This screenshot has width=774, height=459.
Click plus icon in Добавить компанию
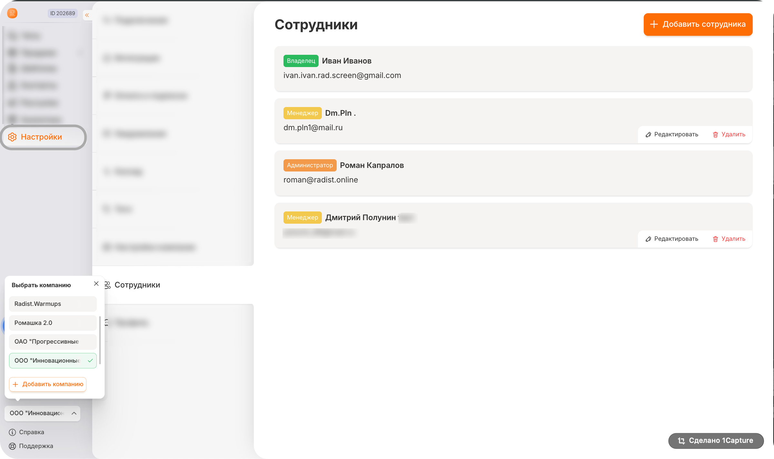[x=15, y=384]
